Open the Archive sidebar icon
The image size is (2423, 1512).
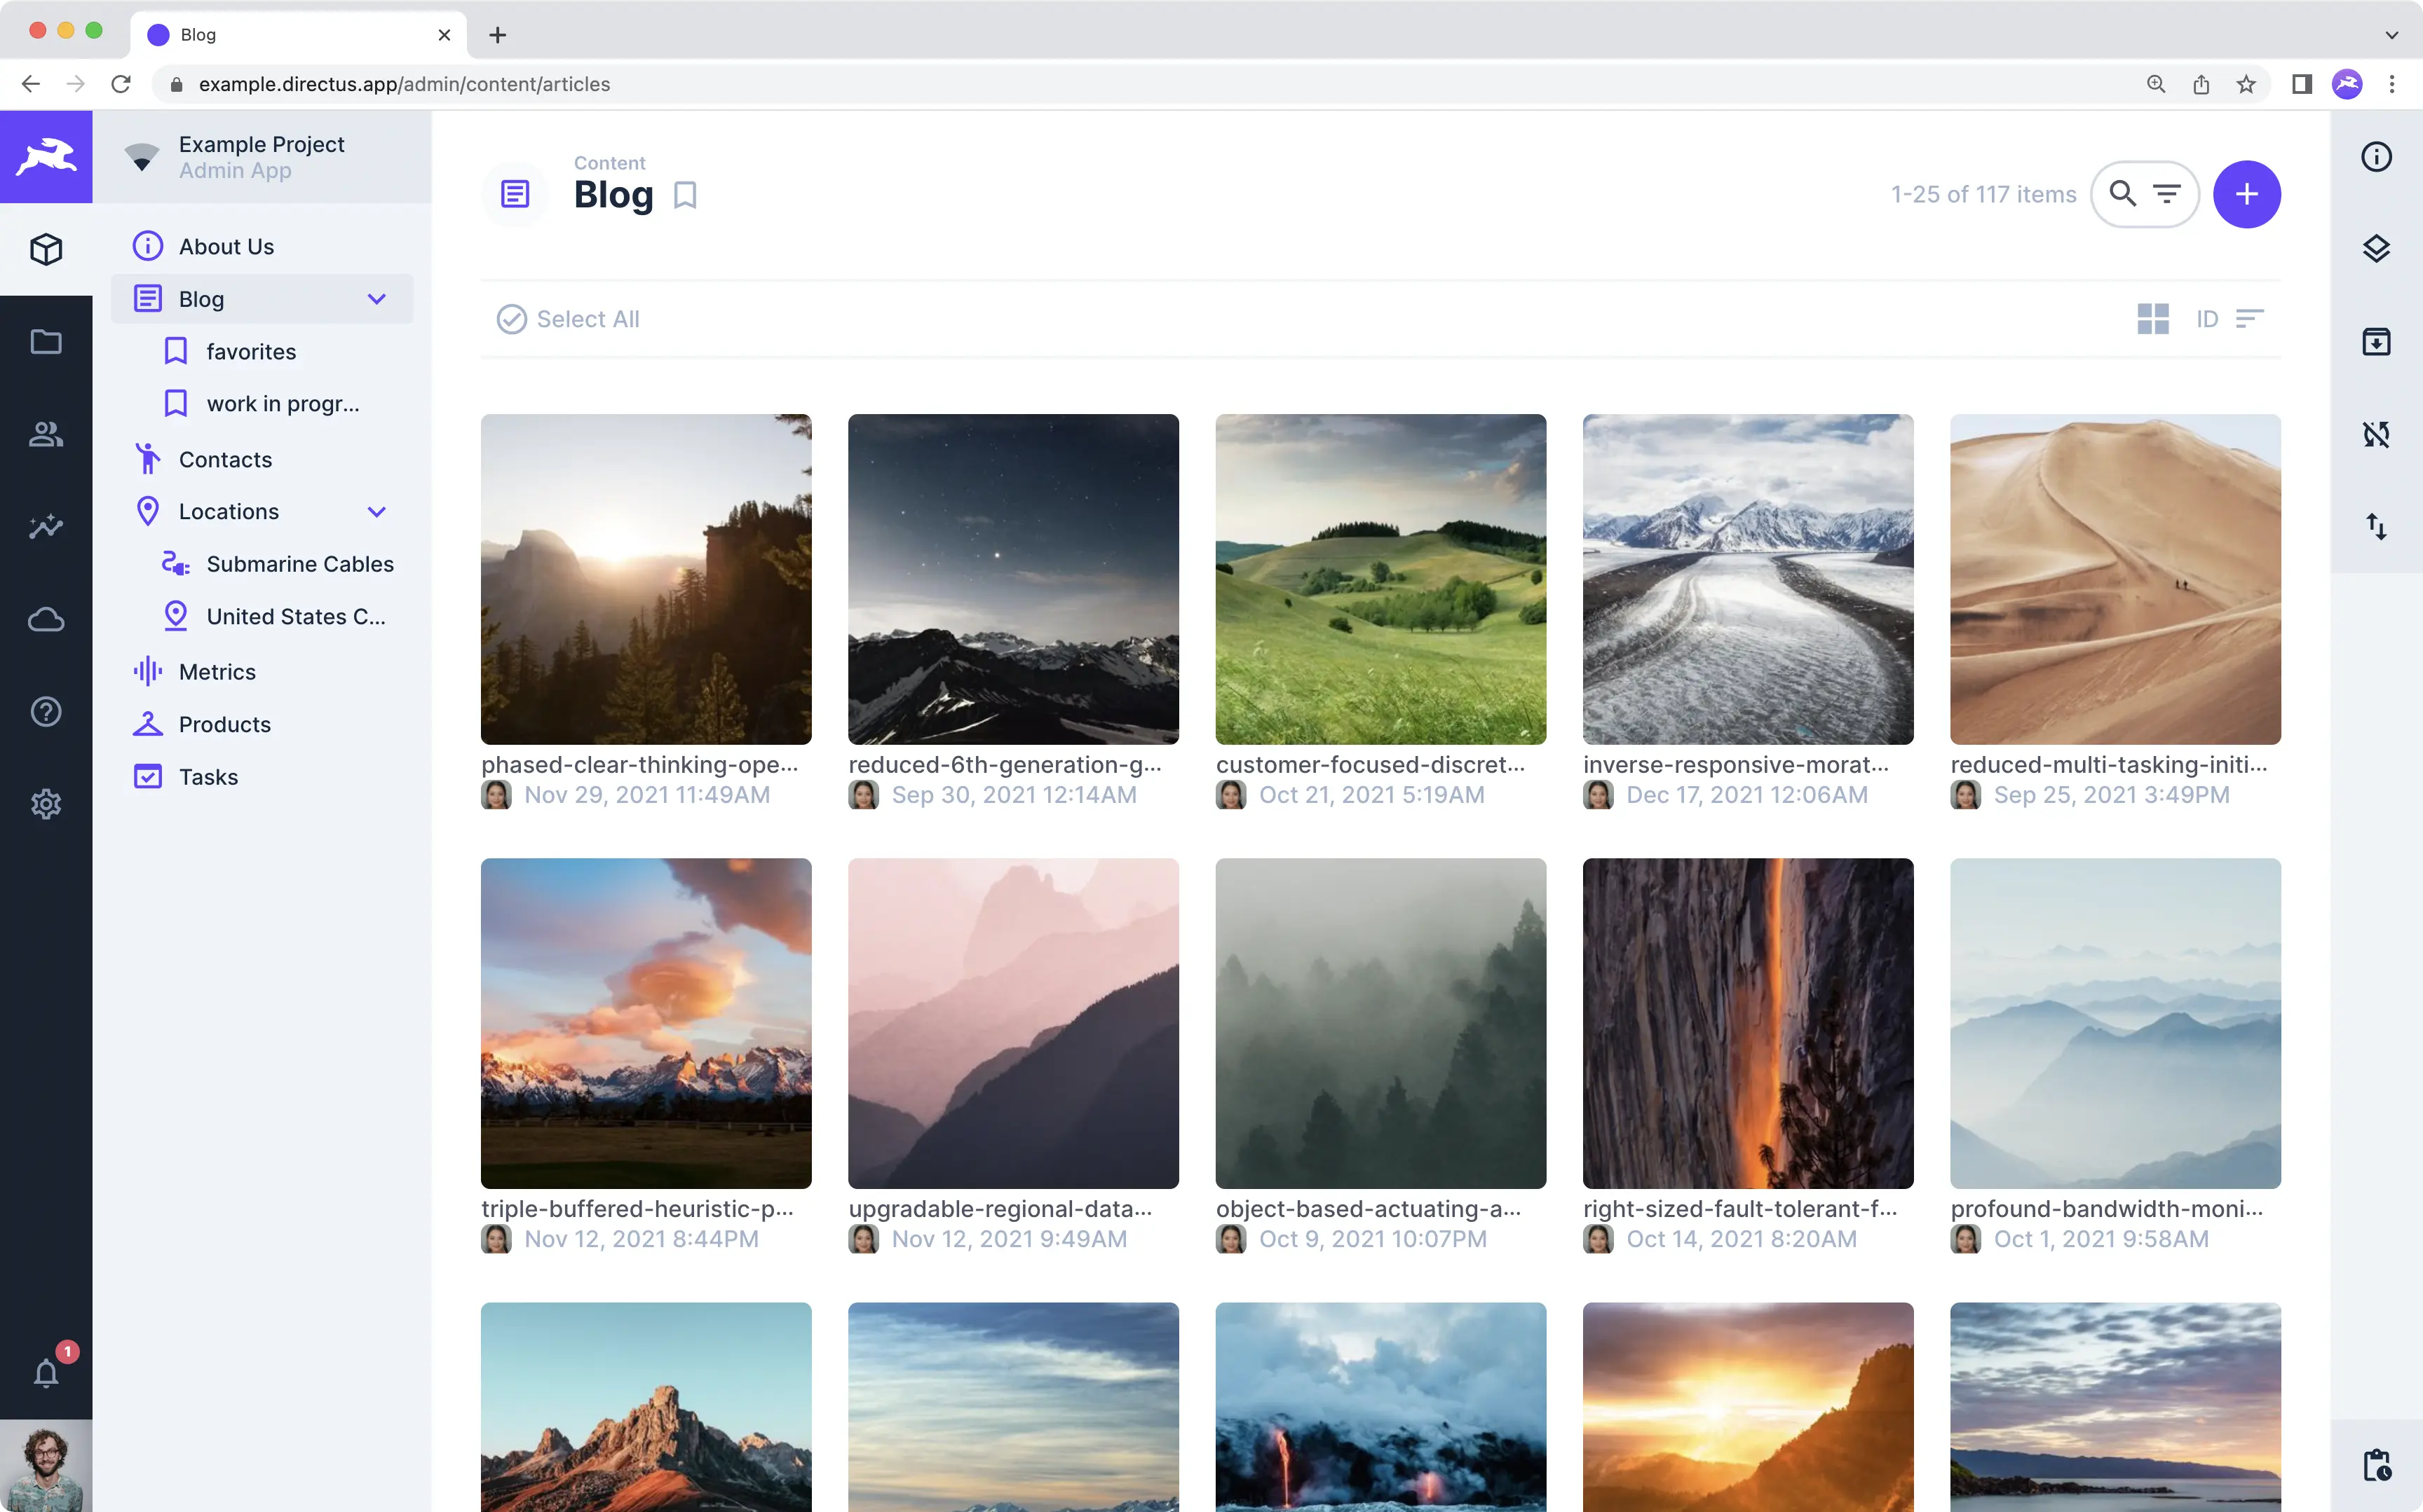click(x=2376, y=342)
